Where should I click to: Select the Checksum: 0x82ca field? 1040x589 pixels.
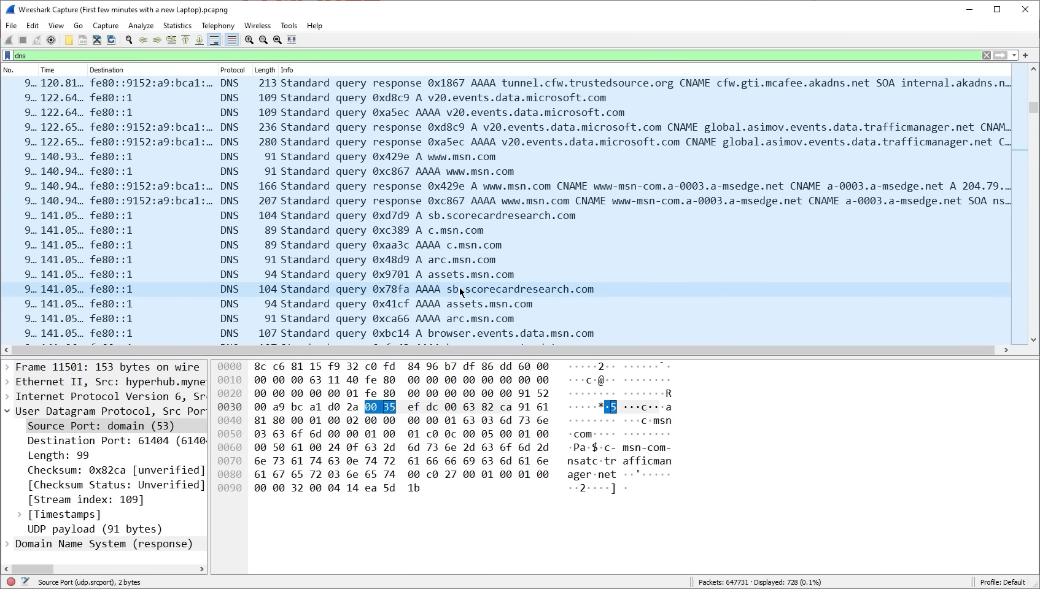pyautogui.click(x=116, y=470)
